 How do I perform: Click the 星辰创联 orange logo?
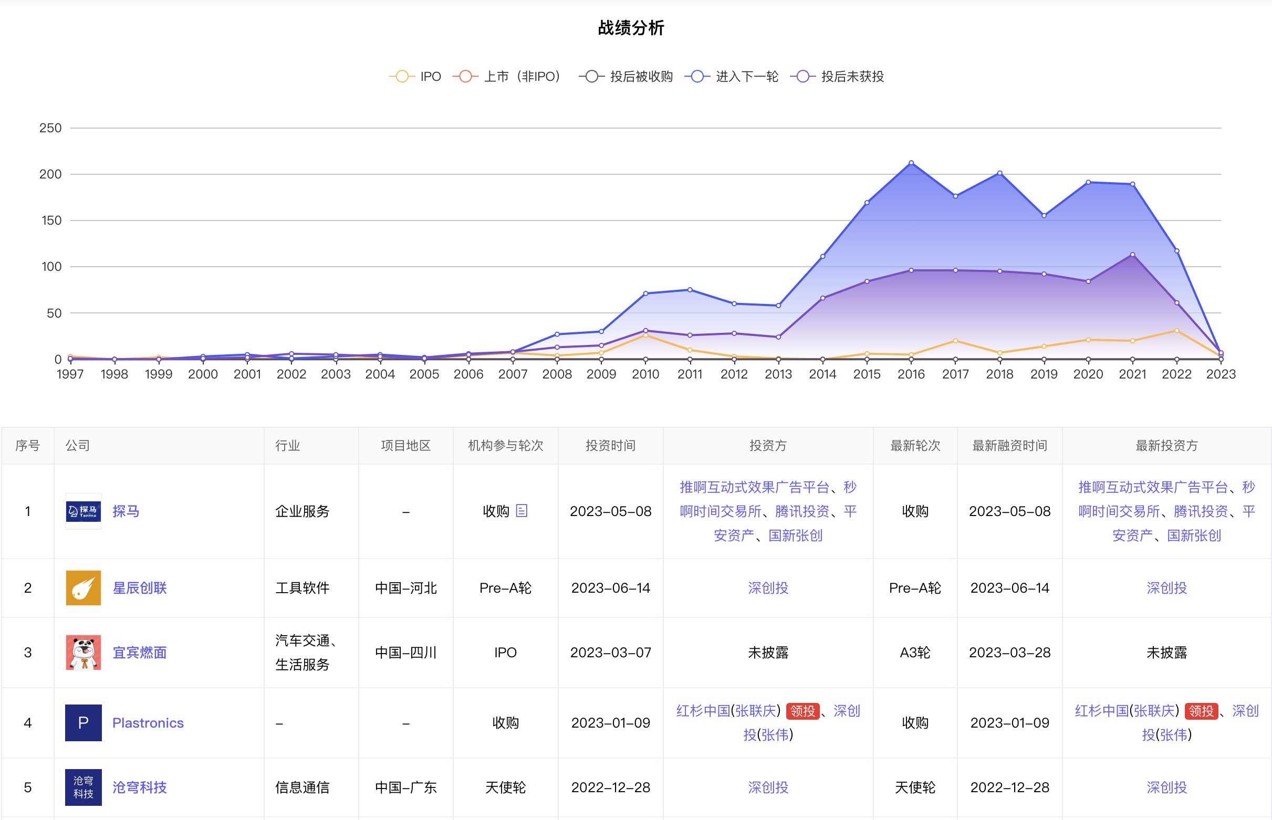[x=83, y=588]
